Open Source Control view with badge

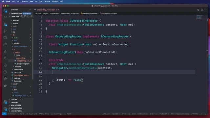tap(5, 24)
